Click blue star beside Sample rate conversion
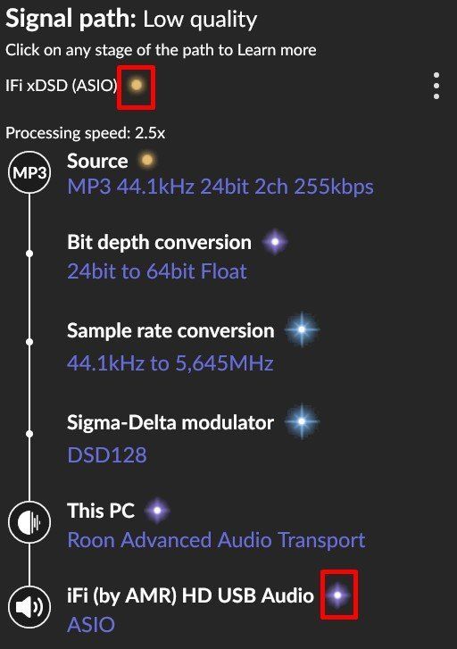 (302, 329)
